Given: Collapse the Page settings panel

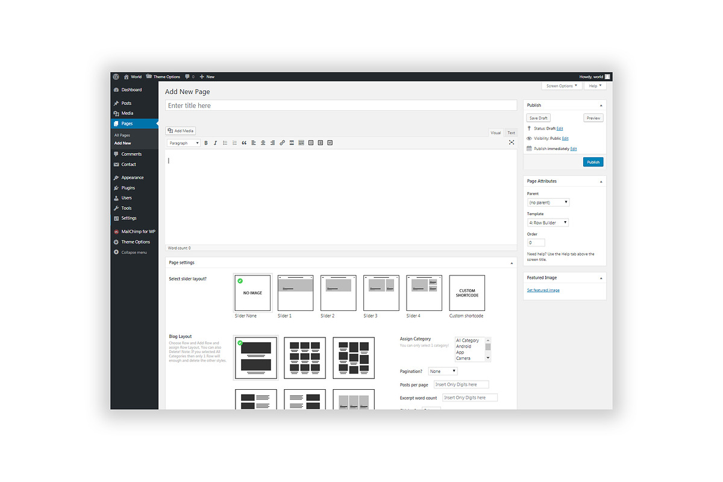Looking at the screenshot, I should (x=512, y=263).
